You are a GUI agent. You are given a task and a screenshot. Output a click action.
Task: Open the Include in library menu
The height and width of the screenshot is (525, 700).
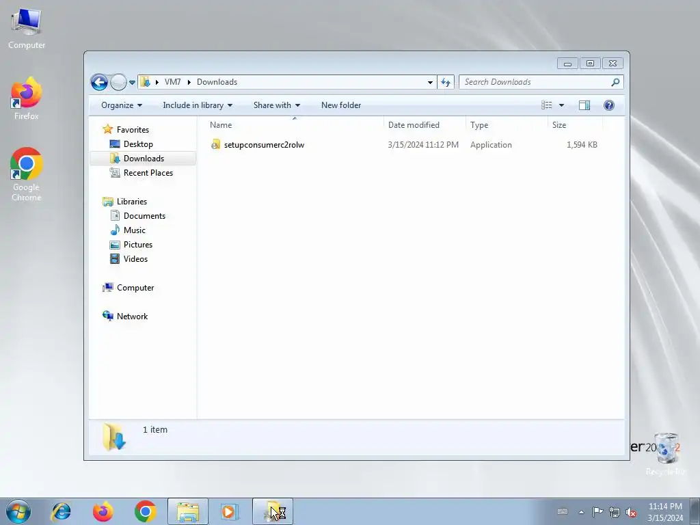point(198,105)
